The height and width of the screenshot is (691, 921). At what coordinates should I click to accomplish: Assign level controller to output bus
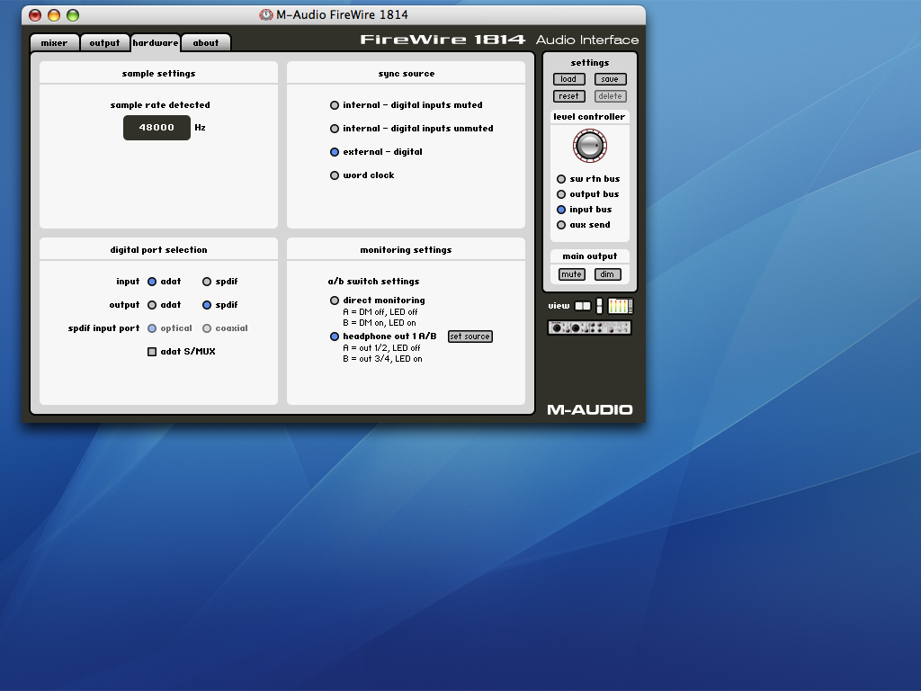pyautogui.click(x=561, y=194)
